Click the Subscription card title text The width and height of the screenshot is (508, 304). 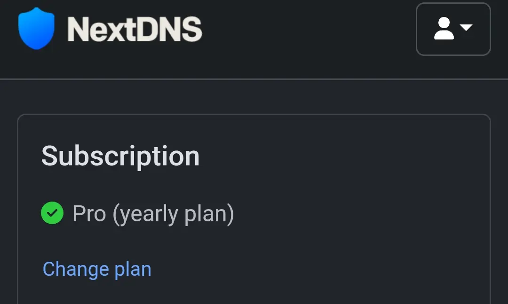pyautogui.click(x=120, y=156)
